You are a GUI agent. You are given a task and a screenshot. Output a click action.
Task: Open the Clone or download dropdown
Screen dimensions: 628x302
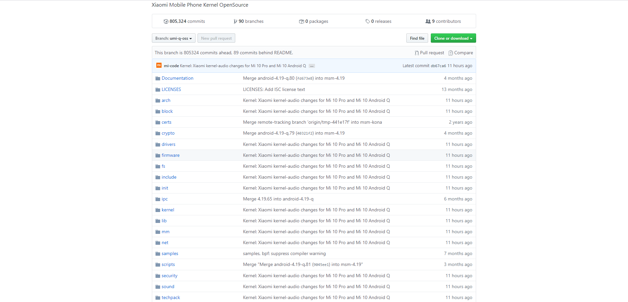[453, 38]
